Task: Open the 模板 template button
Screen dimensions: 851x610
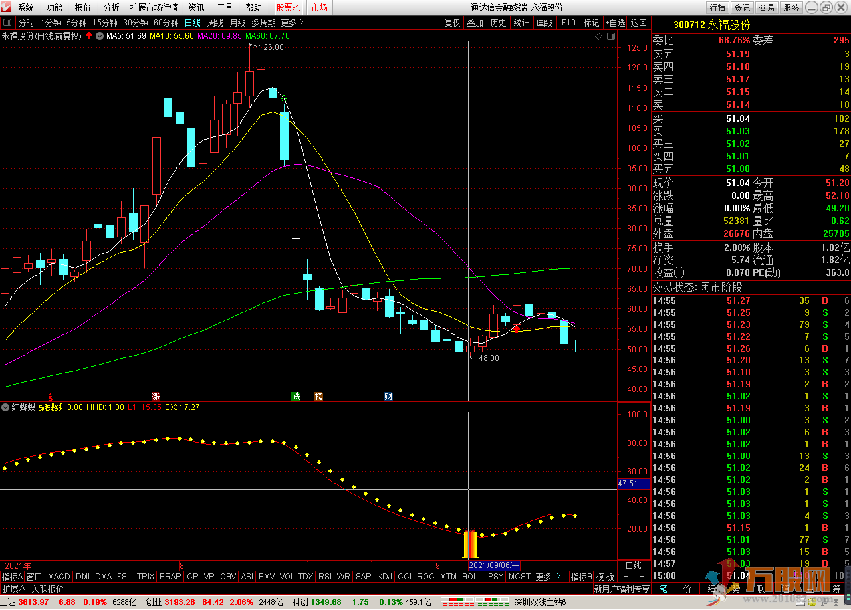Action: tap(605, 577)
